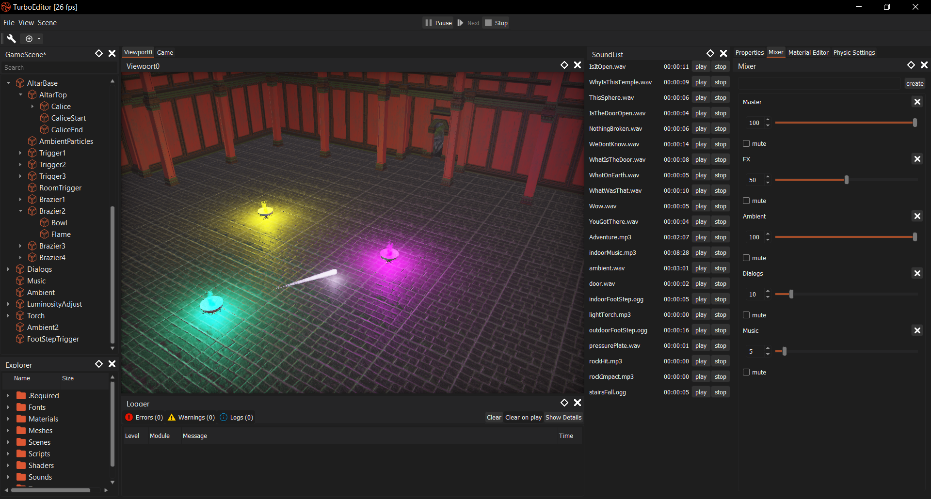Toggle Clear on play in Logger
The width and height of the screenshot is (931, 499).
523,418
